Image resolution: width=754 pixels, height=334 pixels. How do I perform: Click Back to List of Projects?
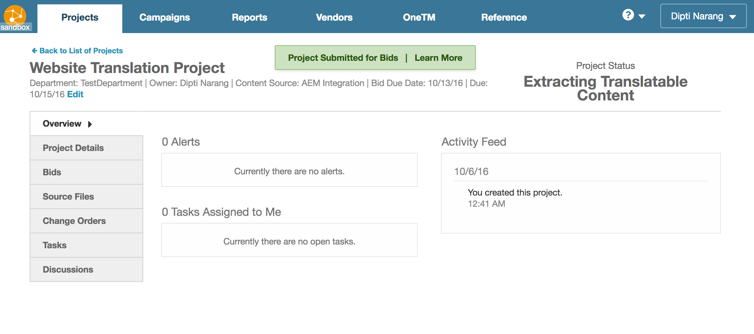coord(81,51)
